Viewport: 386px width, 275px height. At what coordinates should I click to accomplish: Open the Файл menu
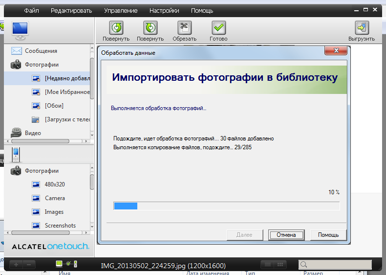(32, 10)
